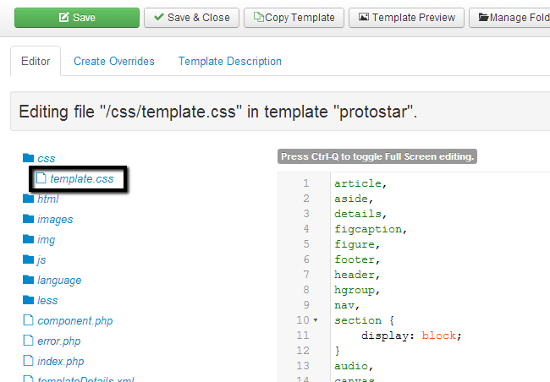Image resolution: width=550 pixels, height=382 pixels.
Task: Click the js folder icon
Action: [x=29, y=259]
